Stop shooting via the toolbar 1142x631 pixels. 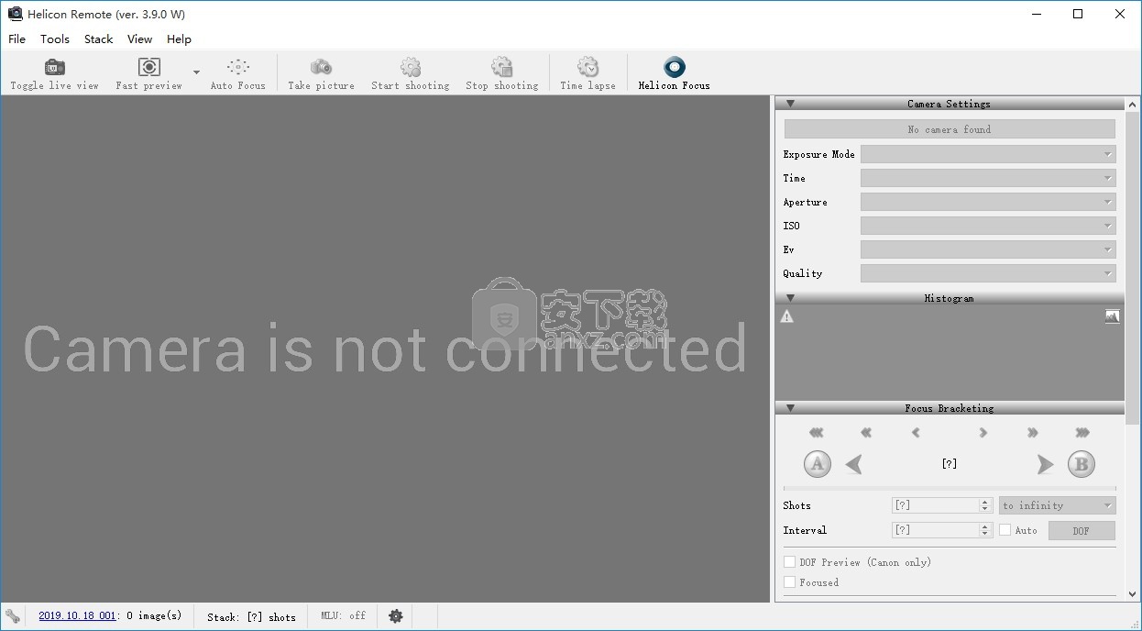click(x=501, y=73)
